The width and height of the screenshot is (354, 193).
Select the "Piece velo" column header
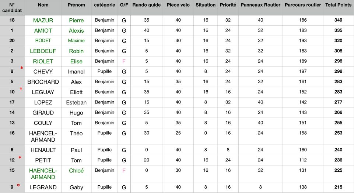tap(178, 5)
